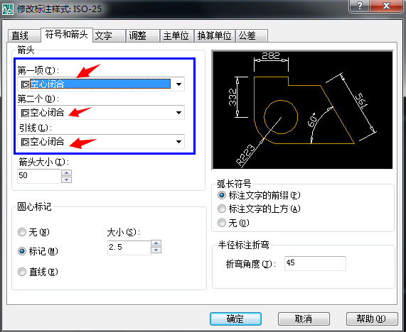Select the 公差 tab
Screen dimensions: 406x332
pyautogui.click(x=252, y=35)
